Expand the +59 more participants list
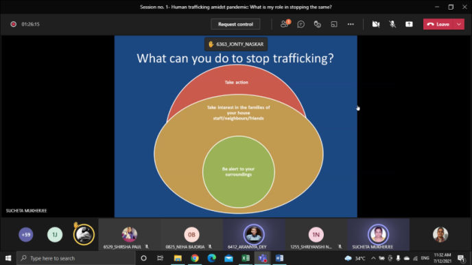The width and height of the screenshot is (472, 265). tap(26, 234)
